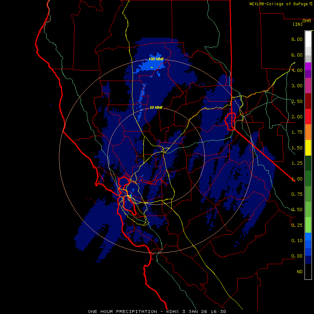
Task: Click the 2.50 legend value
Action: [x=297, y=101]
